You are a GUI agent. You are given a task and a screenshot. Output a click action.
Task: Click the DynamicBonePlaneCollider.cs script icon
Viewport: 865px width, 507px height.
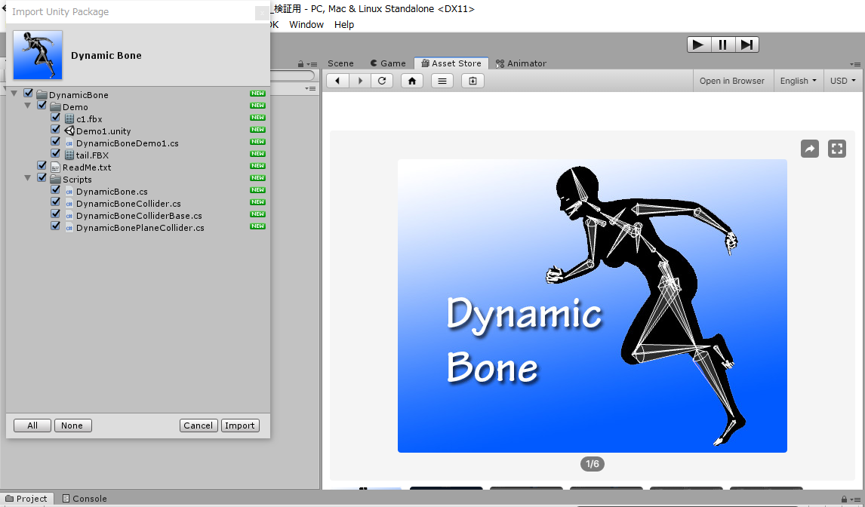pyautogui.click(x=69, y=228)
